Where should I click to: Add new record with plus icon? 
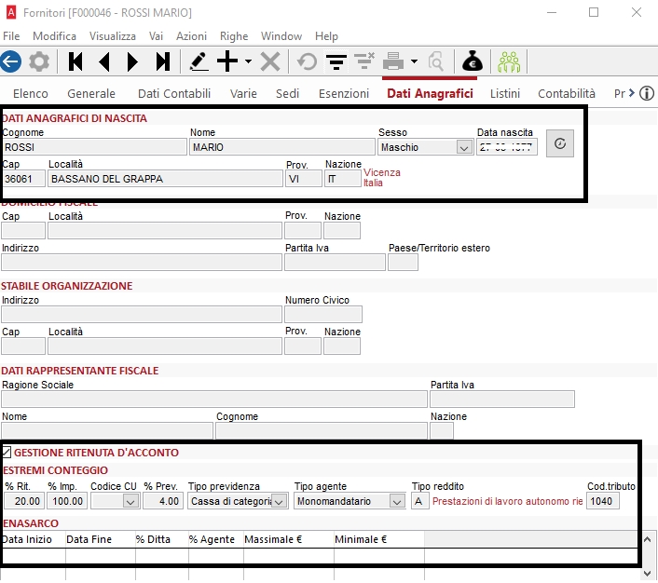(x=227, y=61)
